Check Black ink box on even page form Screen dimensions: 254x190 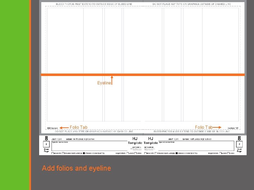click(x=53, y=153)
